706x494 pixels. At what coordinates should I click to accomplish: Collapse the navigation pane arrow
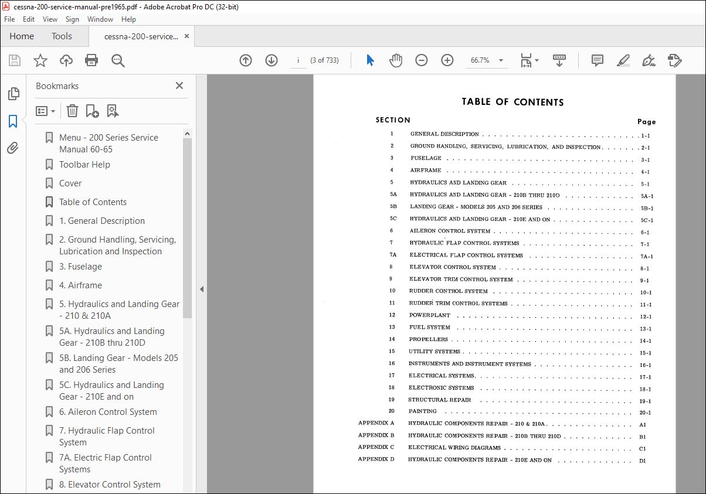(x=202, y=289)
